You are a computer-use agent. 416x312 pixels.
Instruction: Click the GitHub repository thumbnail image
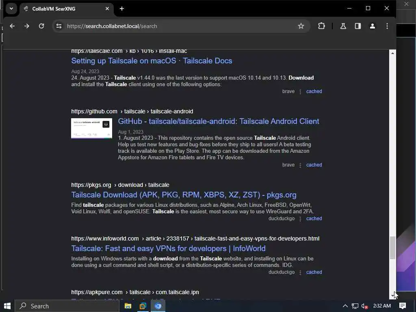(x=91, y=128)
